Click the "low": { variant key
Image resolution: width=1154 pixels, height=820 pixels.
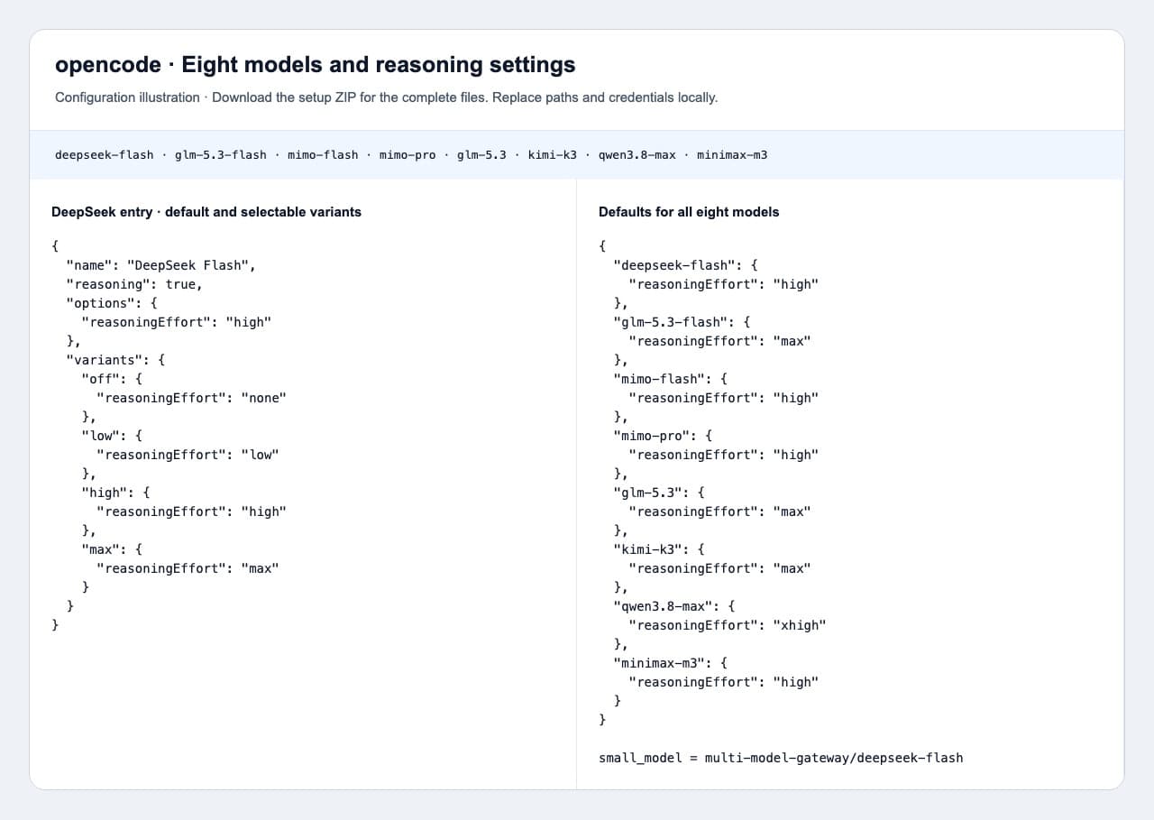pyautogui.click(x=112, y=436)
